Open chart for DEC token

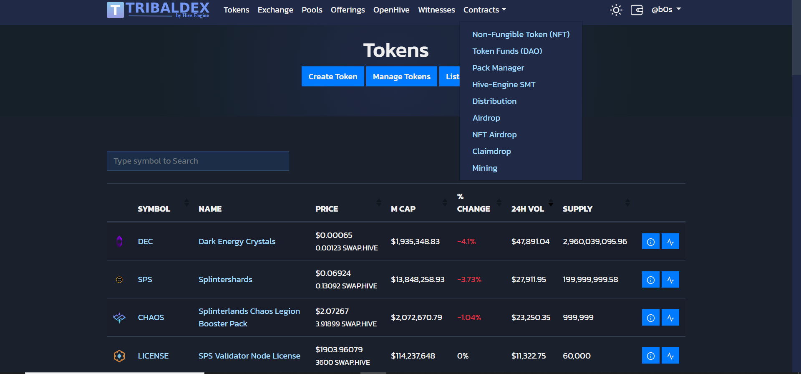click(x=670, y=241)
